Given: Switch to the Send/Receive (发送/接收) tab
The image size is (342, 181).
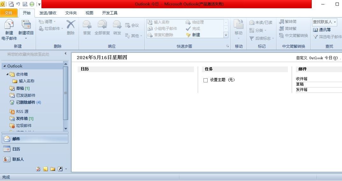Looking at the screenshot, I should point(48,13).
